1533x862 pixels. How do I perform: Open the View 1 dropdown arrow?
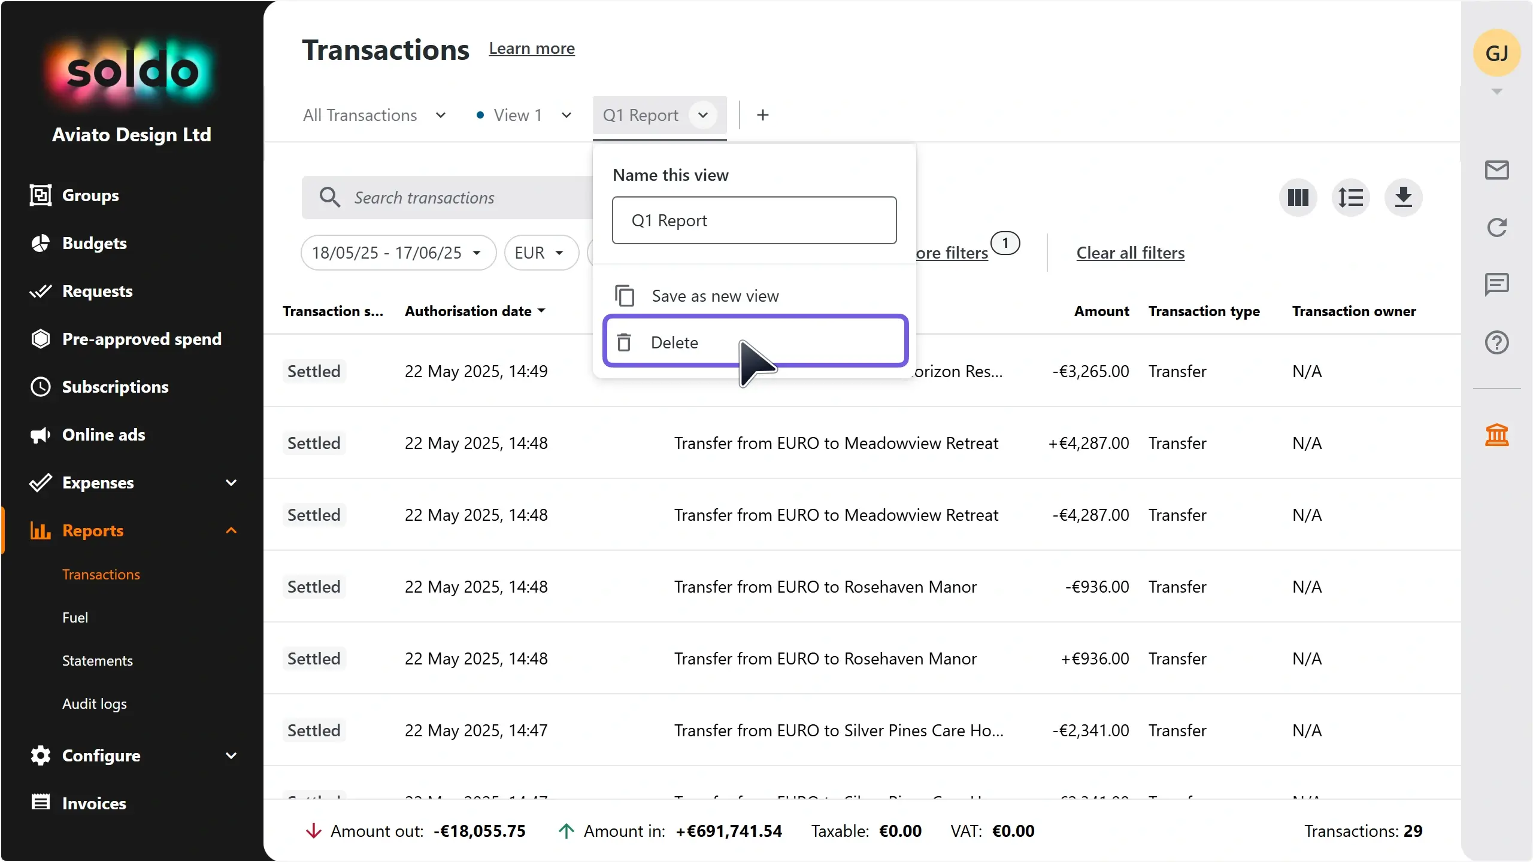[x=566, y=115]
